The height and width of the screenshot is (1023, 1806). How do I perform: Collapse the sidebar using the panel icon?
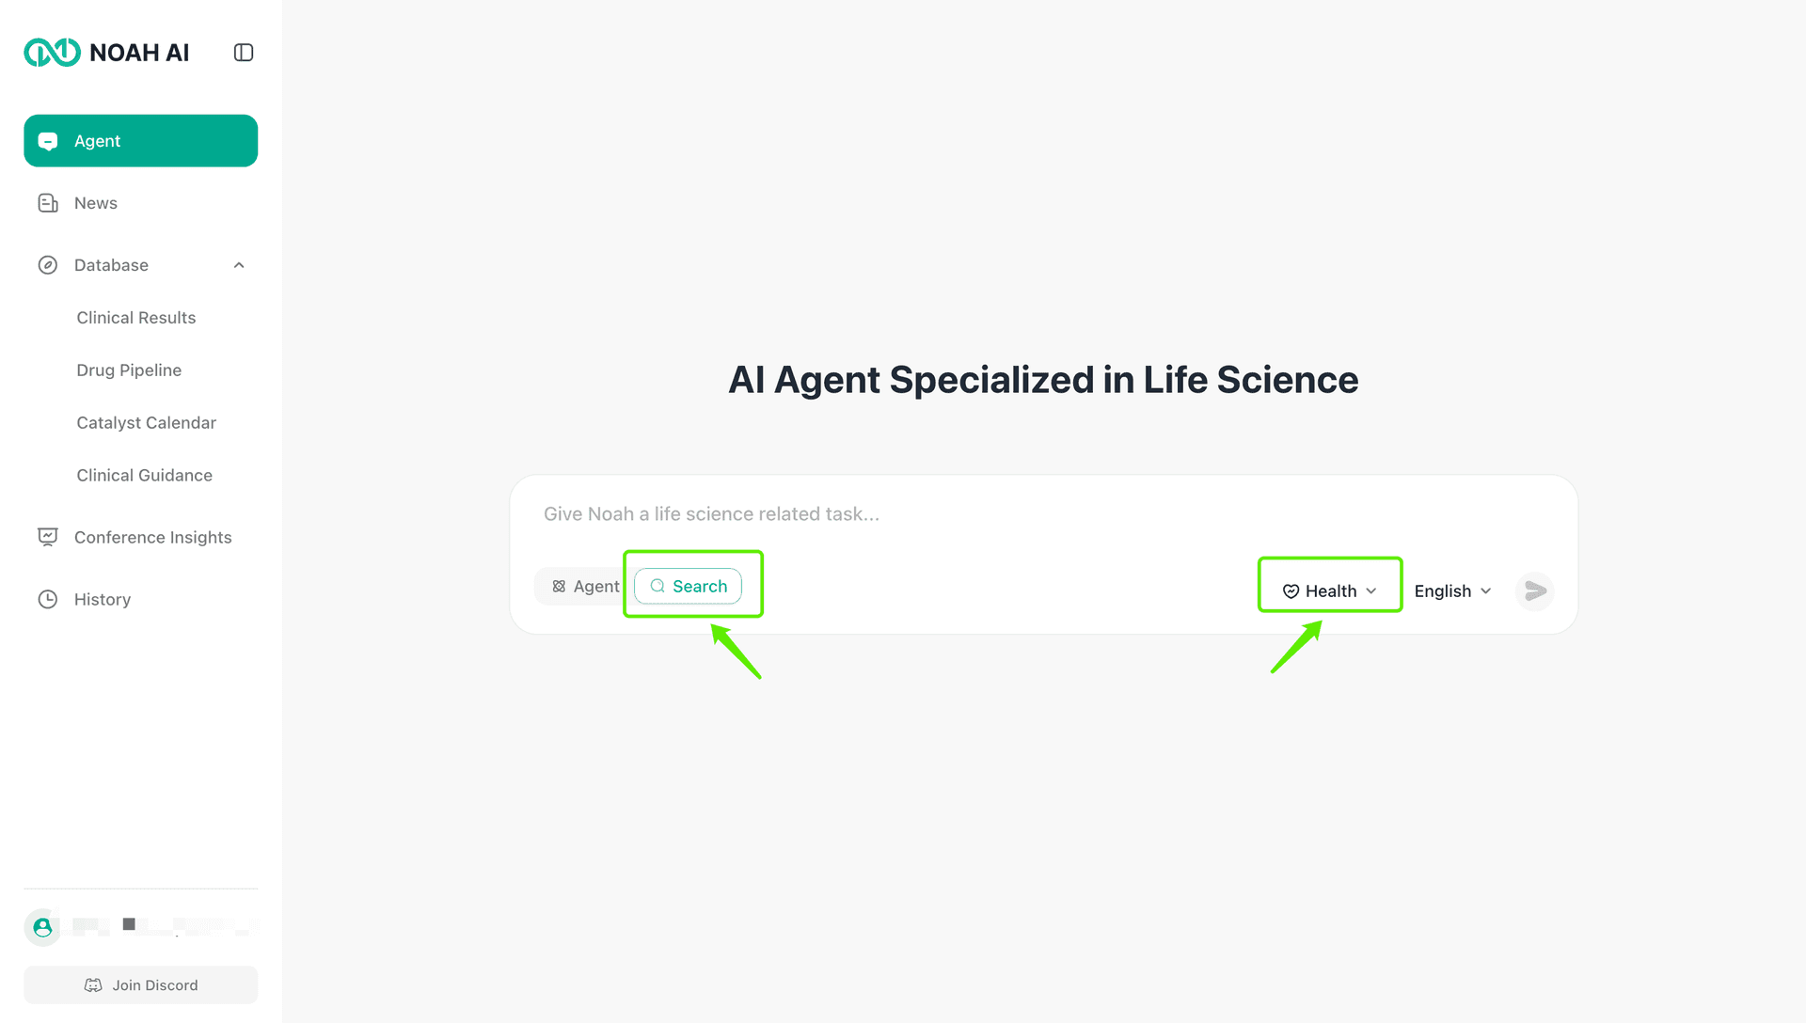[243, 52]
